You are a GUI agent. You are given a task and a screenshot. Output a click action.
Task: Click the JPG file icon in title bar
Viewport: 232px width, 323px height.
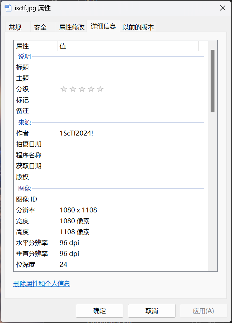click(8, 8)
